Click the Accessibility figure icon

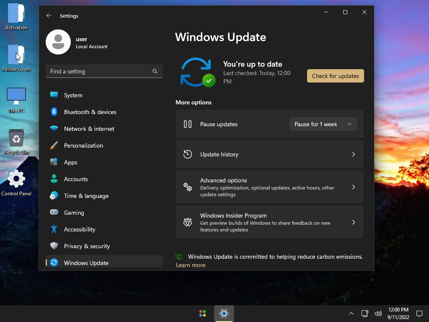point(54,229)
